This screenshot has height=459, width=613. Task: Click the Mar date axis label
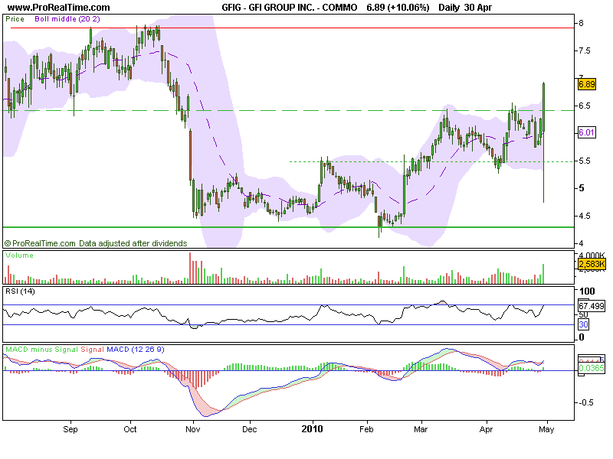(x=421, y=429)
